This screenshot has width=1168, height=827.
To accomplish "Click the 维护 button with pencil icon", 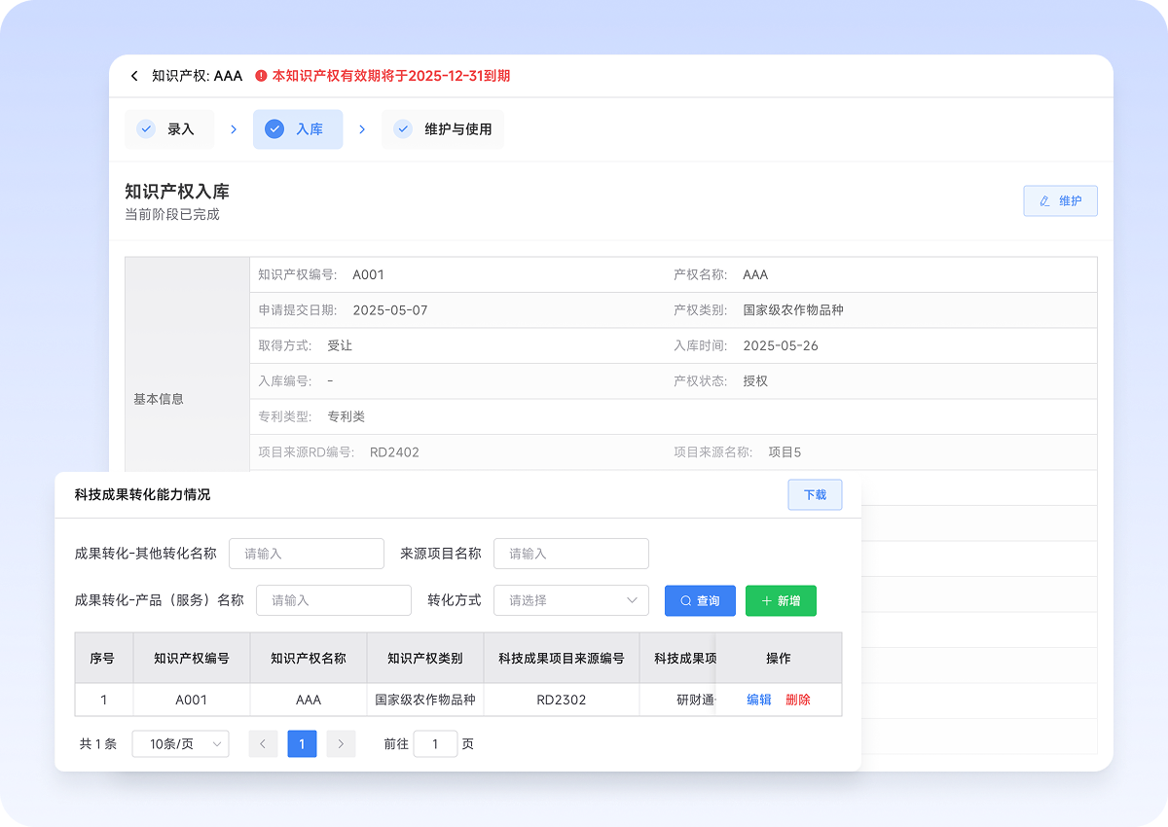I will pos(1060,200).
